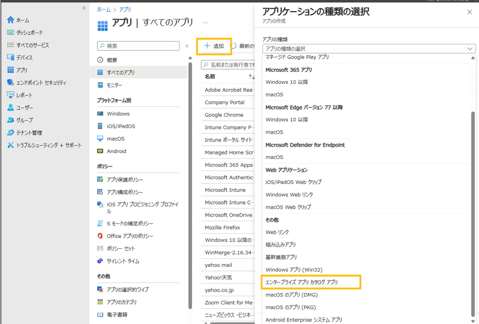The height and width of the screenshot is (324, 479).
Task: Click the dropdown list scrollbar thumb
Action: click(473, 213)
